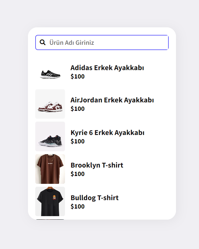
Task: Open the Bulldog T-shirt product listing
Action: tap(94, 198)
